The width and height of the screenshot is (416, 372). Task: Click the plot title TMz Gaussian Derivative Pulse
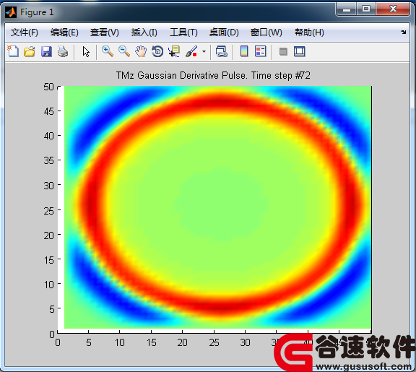pos(213,75)
